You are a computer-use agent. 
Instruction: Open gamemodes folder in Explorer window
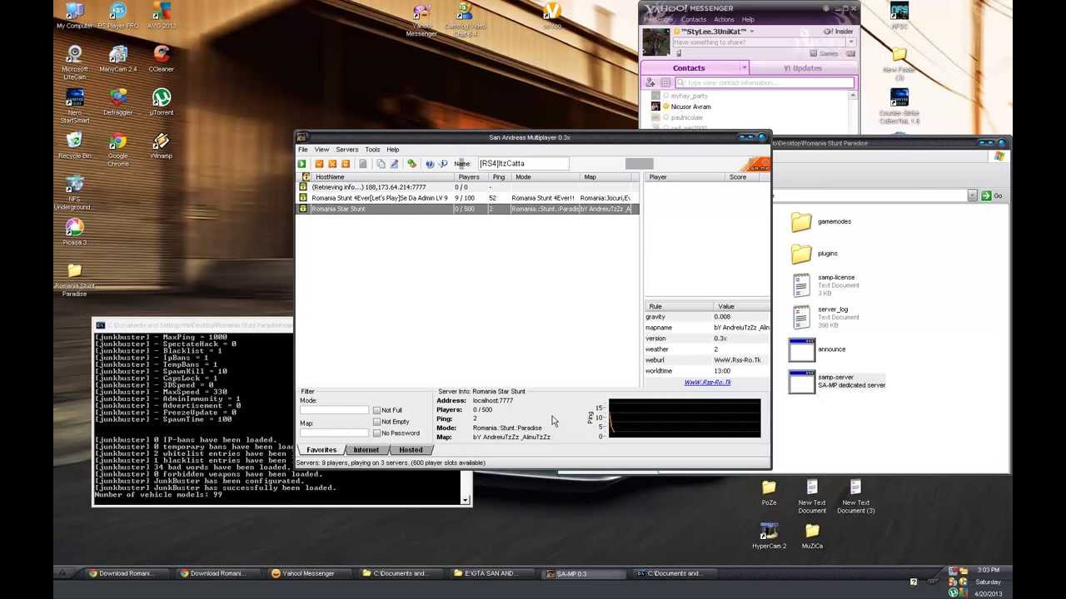pos(821,221)
